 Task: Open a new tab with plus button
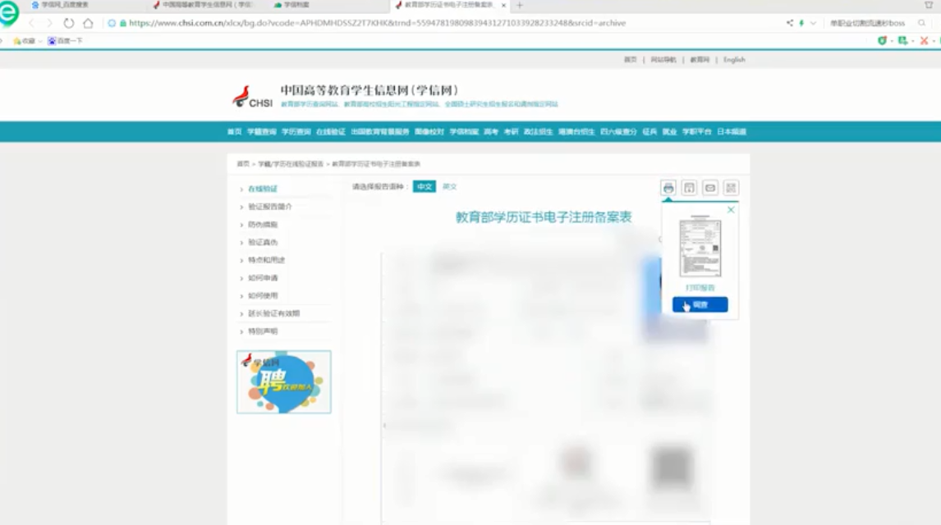pyautogui.click(x=520, y=5)
